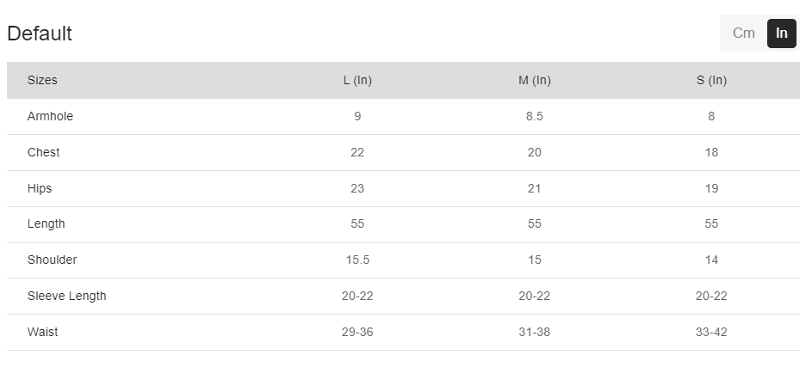Click the Length row label

pos(46,223)
